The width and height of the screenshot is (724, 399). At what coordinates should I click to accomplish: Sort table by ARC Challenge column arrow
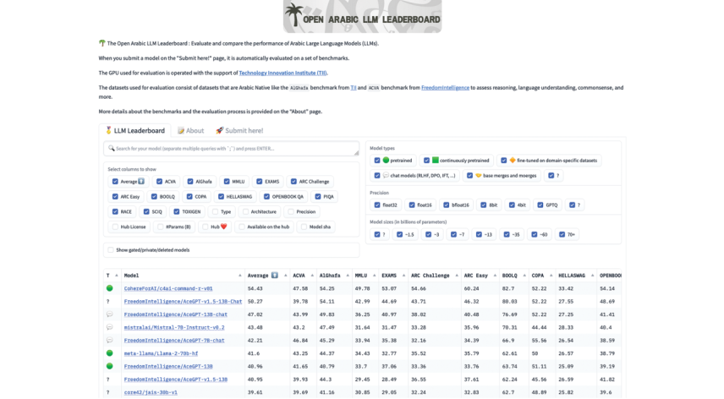click(457, 276)
